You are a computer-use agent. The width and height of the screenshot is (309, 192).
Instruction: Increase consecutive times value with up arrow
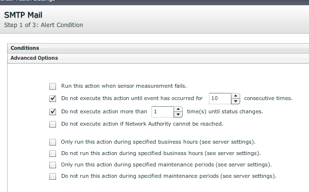tap(236, 96)
